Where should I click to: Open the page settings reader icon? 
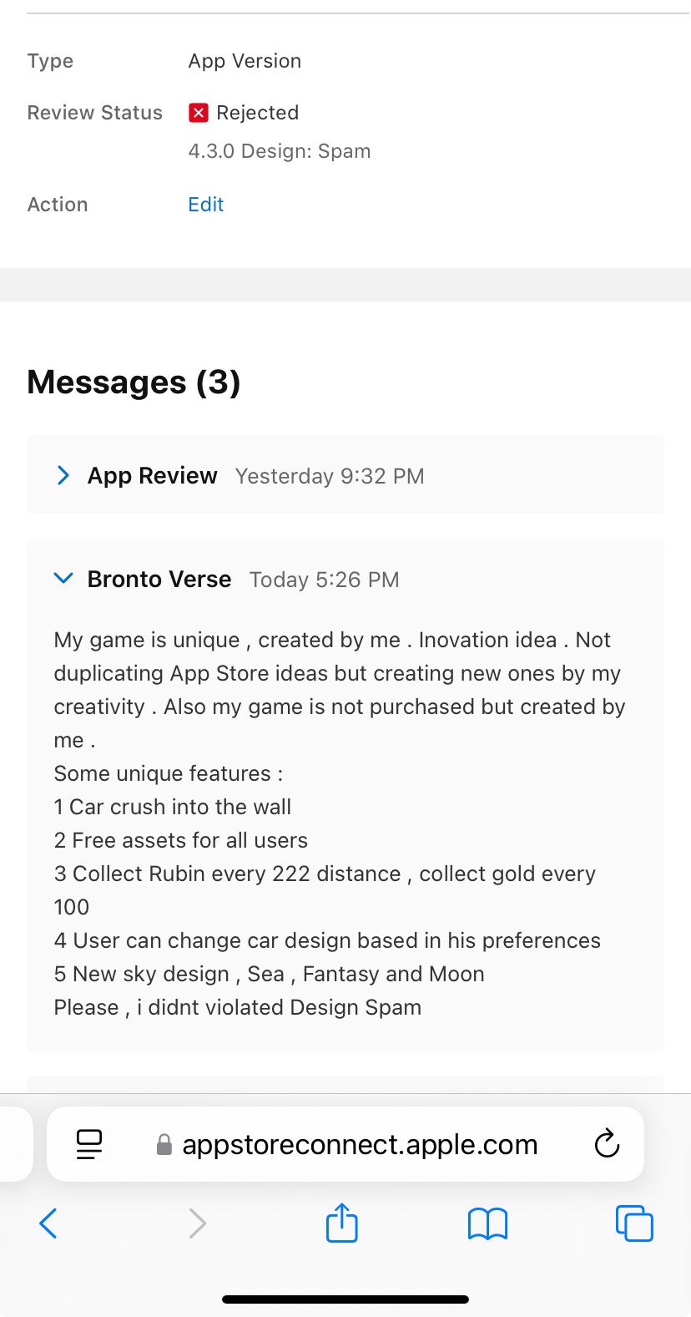point(89,1144)
